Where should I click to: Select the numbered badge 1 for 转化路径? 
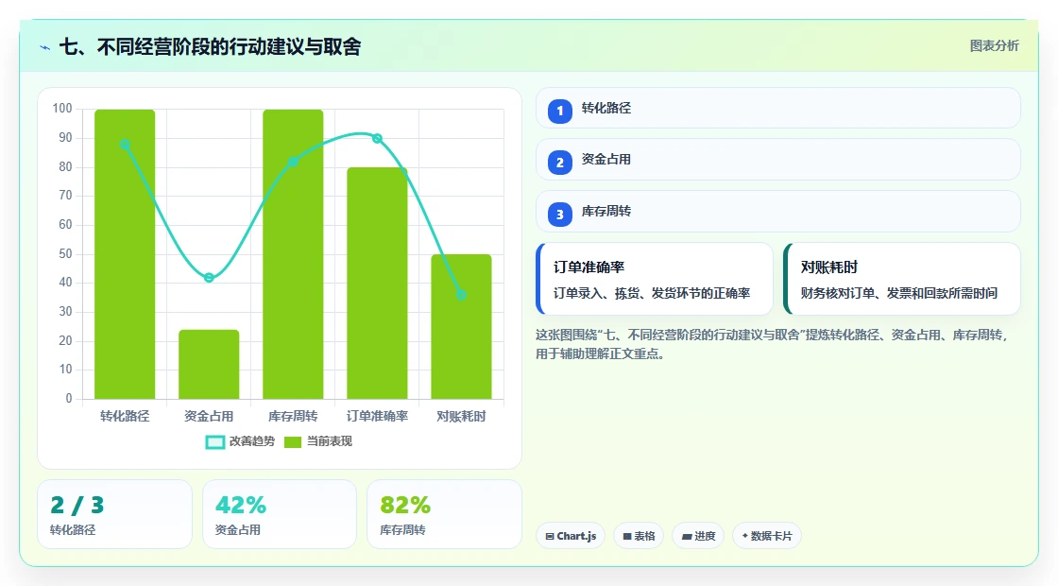[559, 111]
